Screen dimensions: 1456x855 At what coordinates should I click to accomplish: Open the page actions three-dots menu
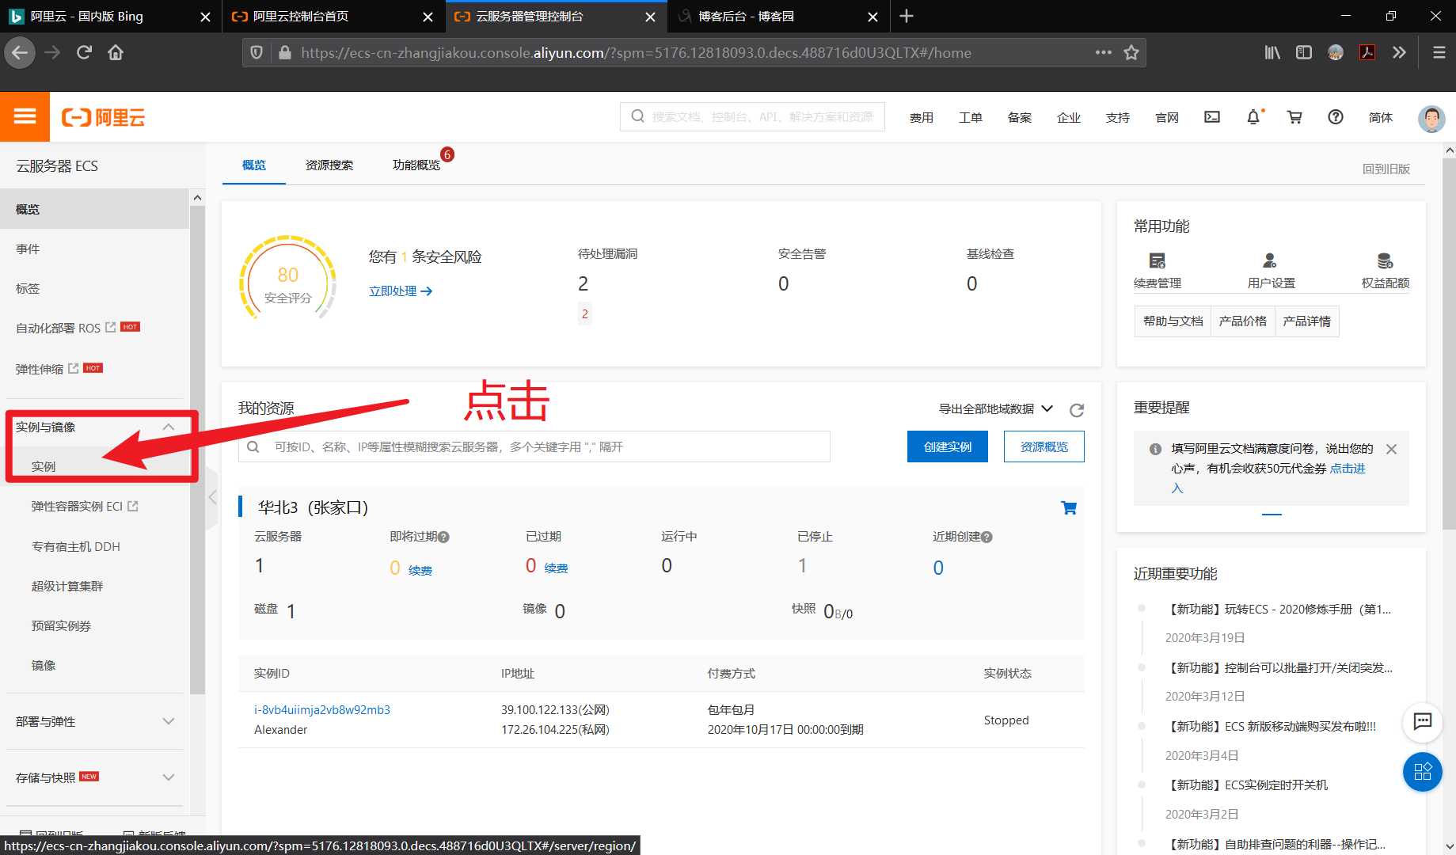tap(1103, 53)
